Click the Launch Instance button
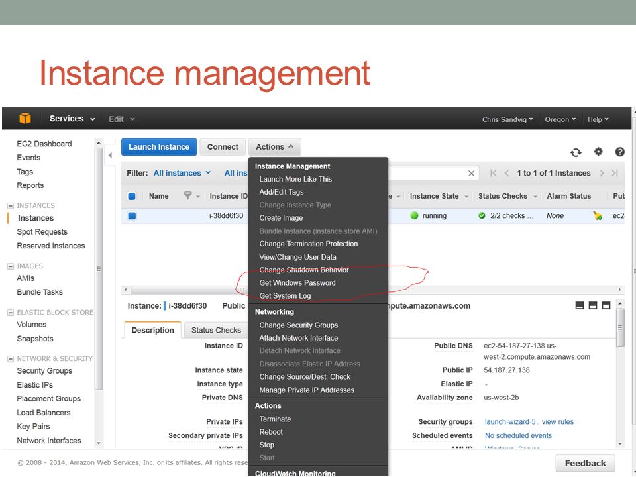 coord(159,147)
